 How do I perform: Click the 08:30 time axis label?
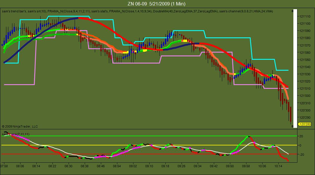pos(68,166)
